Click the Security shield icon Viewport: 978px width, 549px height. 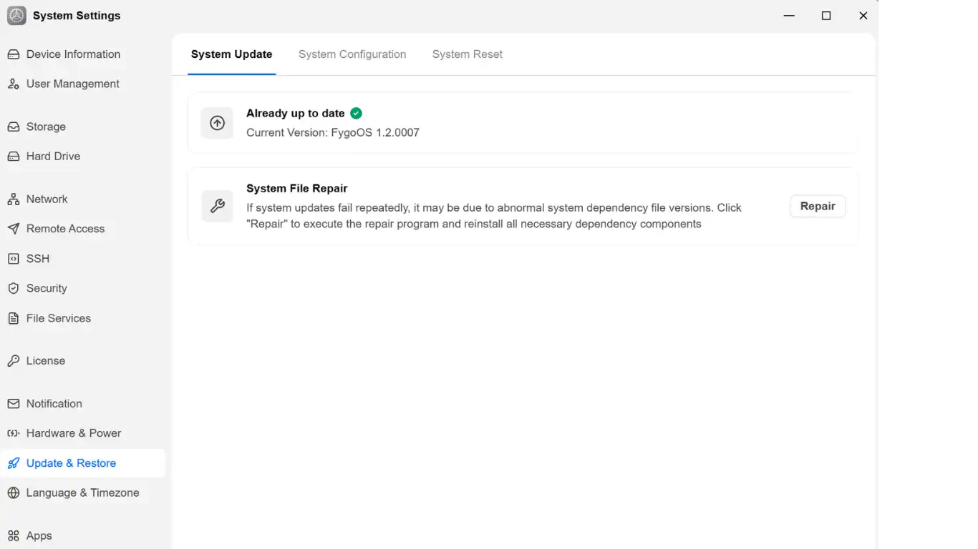(14, 288)
